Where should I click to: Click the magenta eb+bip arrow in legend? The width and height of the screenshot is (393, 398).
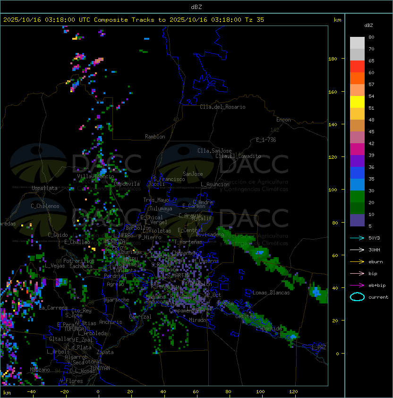coord(357,286)
